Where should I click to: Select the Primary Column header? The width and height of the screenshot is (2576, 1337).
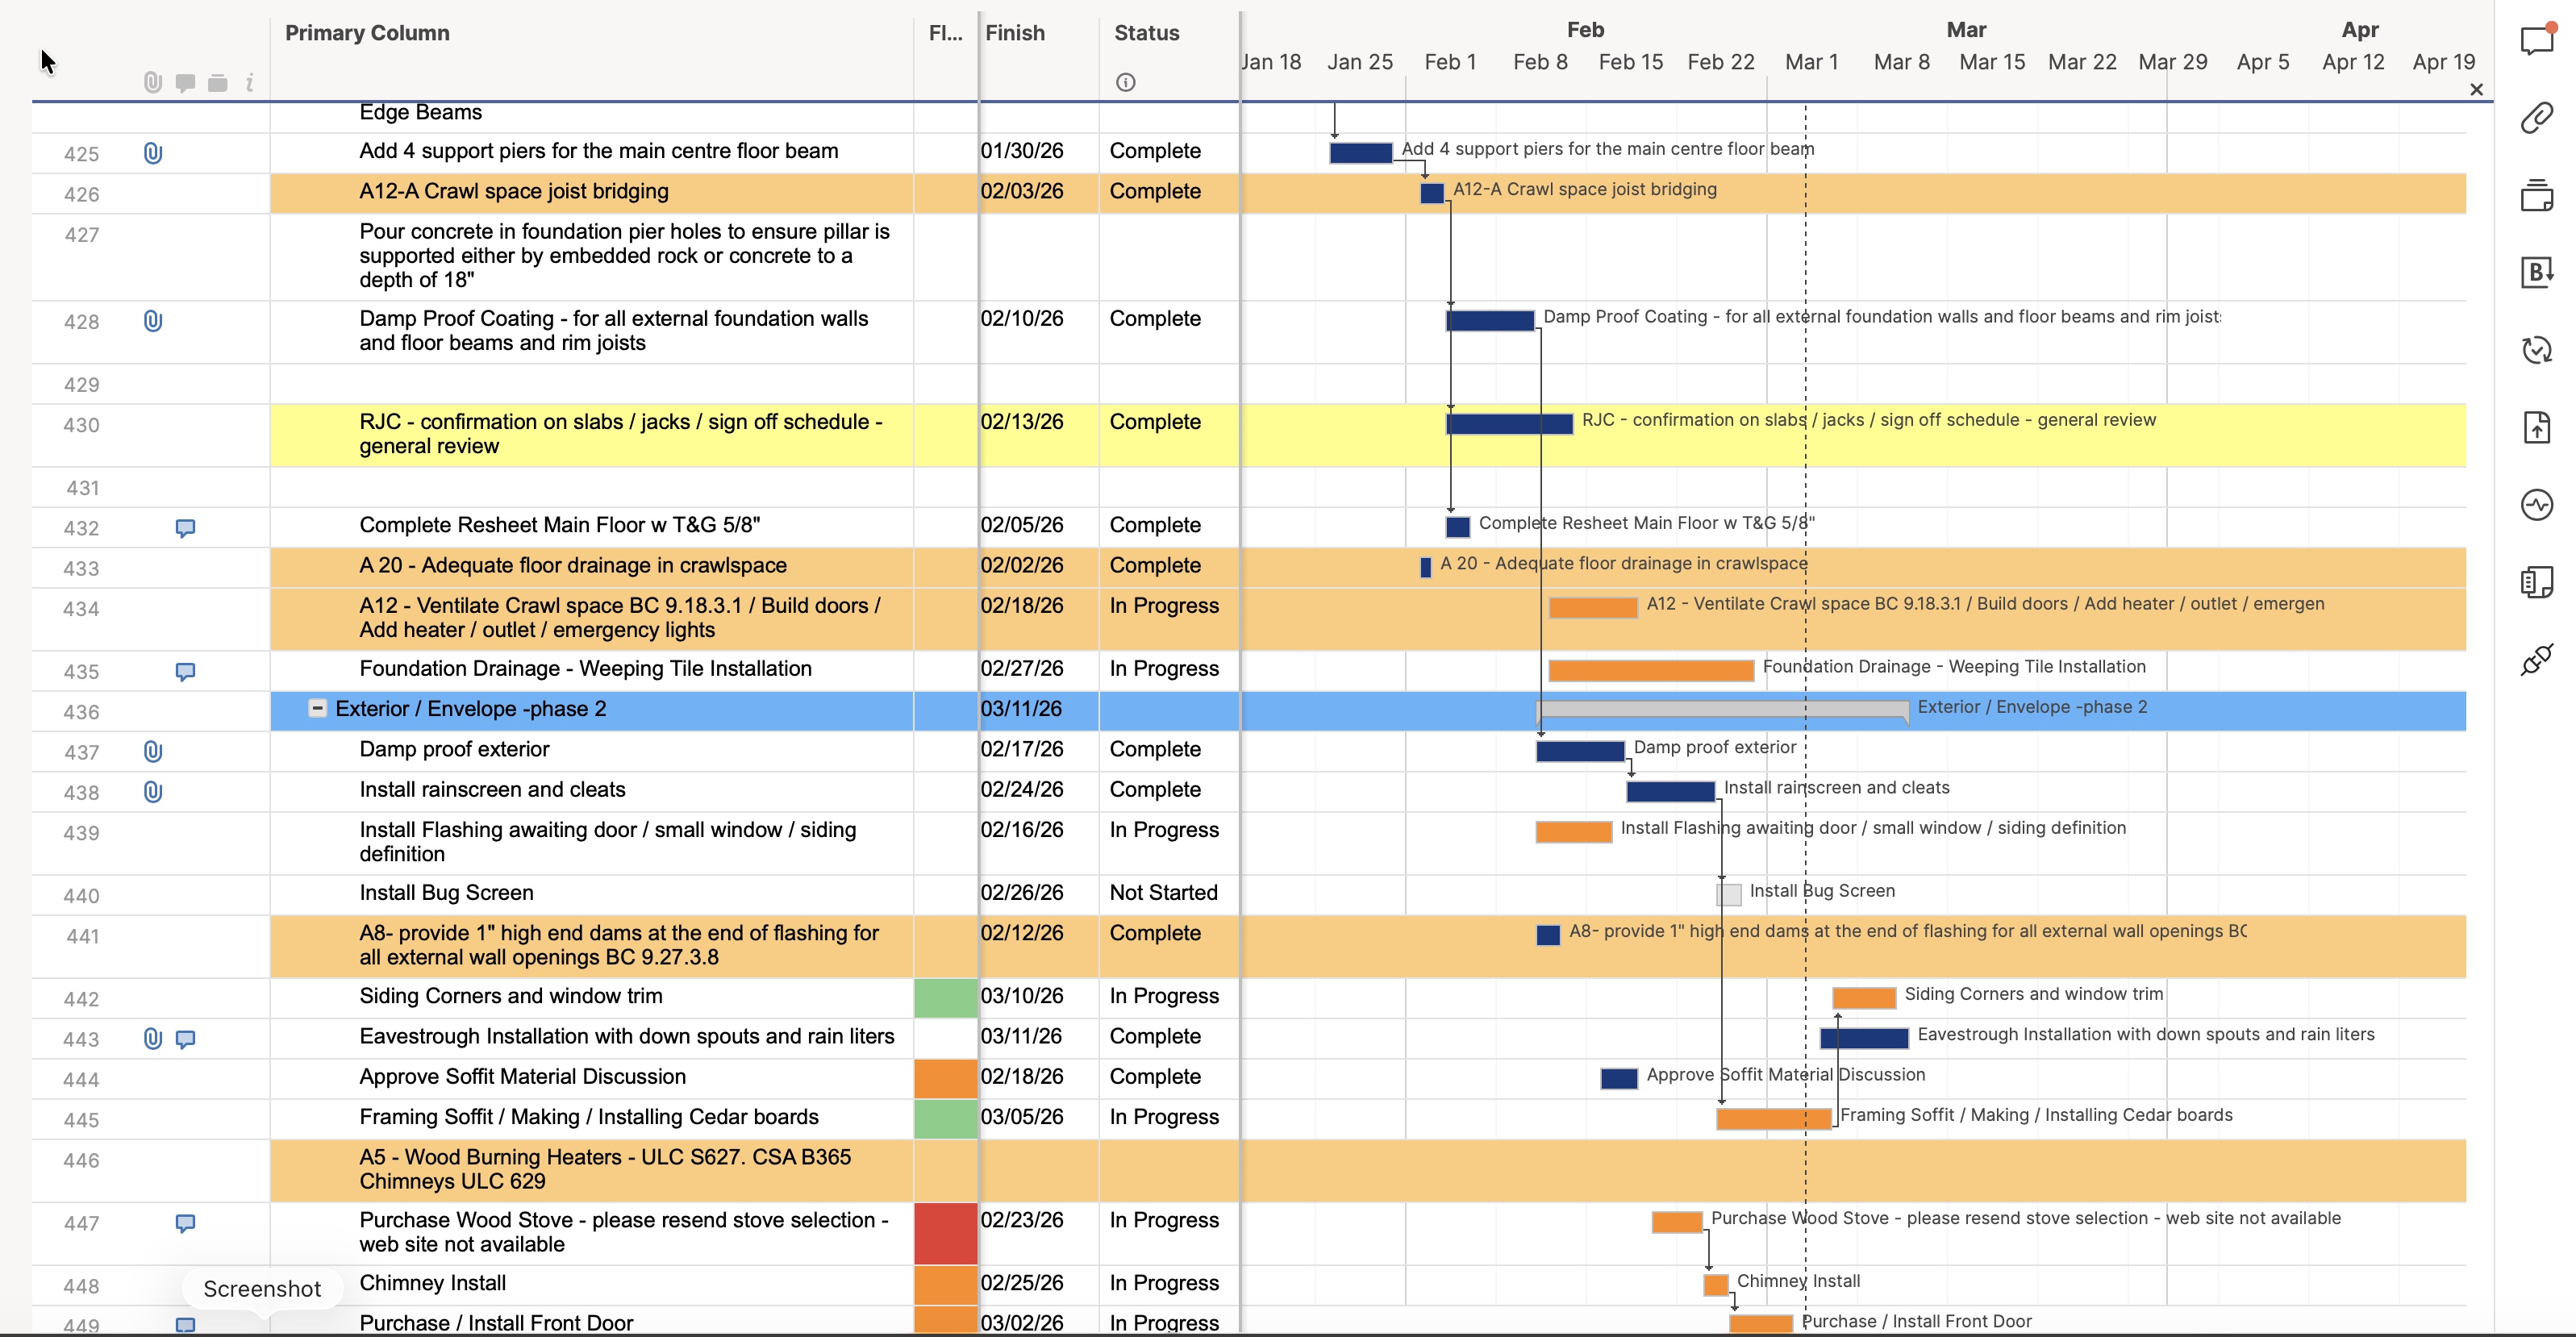[367, 33]
